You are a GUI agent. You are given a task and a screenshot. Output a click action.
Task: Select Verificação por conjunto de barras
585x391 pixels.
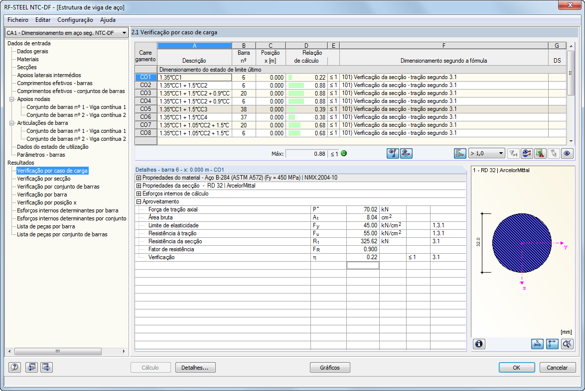pos(58,187)
